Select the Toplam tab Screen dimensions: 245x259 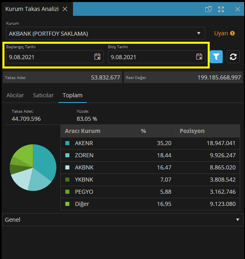(73, 95)
